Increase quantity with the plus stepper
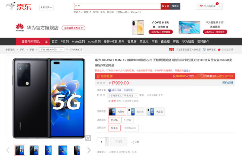Screen dimensions: 242x157 (107, 140)
